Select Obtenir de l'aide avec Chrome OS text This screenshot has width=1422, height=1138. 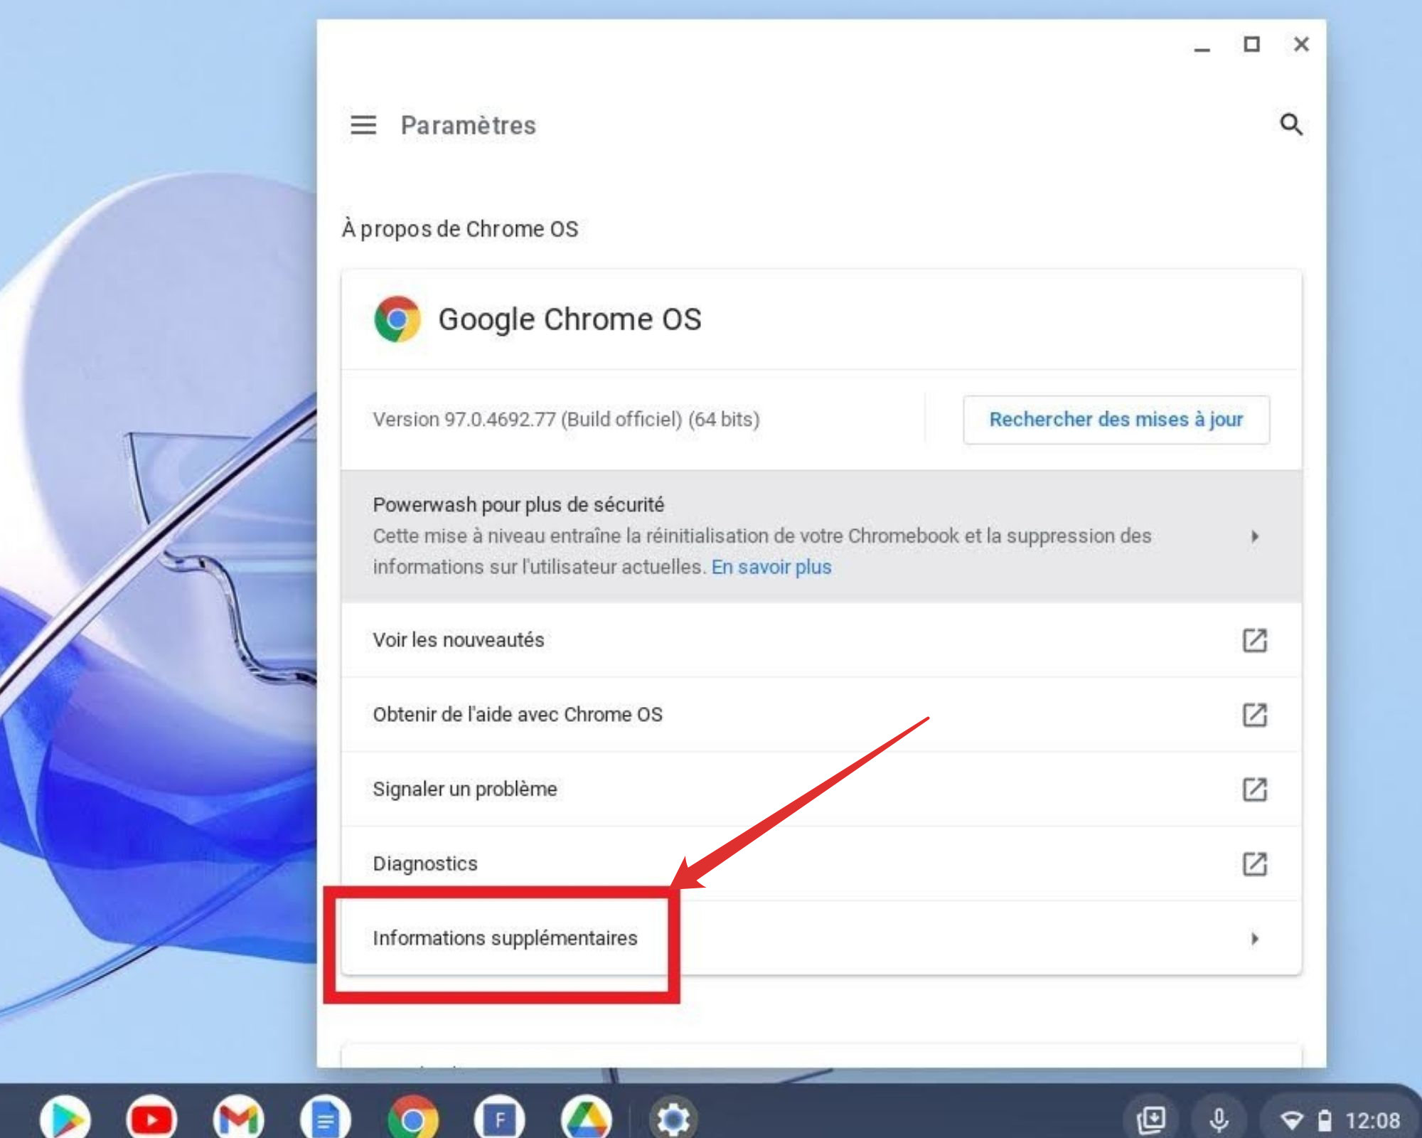pos(518,715)
